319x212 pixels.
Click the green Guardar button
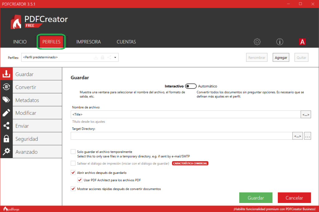click(256, 198)
